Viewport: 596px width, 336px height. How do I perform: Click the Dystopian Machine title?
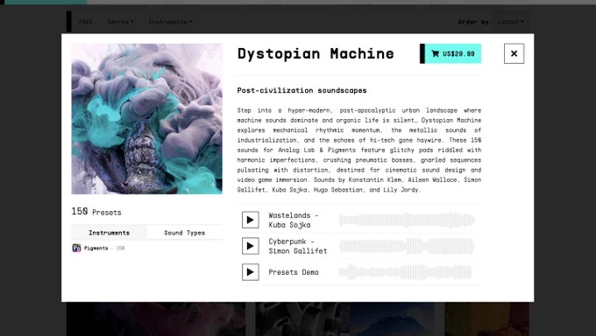pyautogui.click(x=316, y=53)
